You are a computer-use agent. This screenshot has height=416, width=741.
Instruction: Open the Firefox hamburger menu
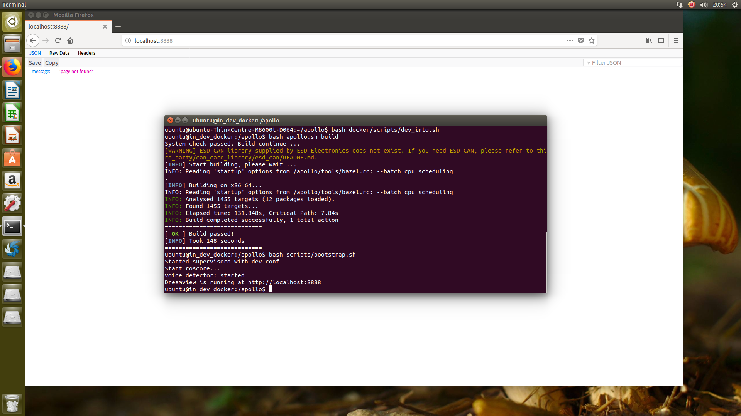click(676, 40)
